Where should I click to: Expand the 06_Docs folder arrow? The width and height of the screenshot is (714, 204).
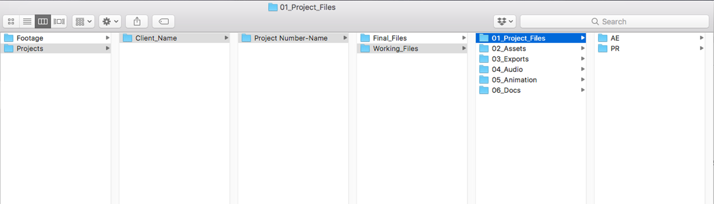pyautogui.click(x=583, y=90)
